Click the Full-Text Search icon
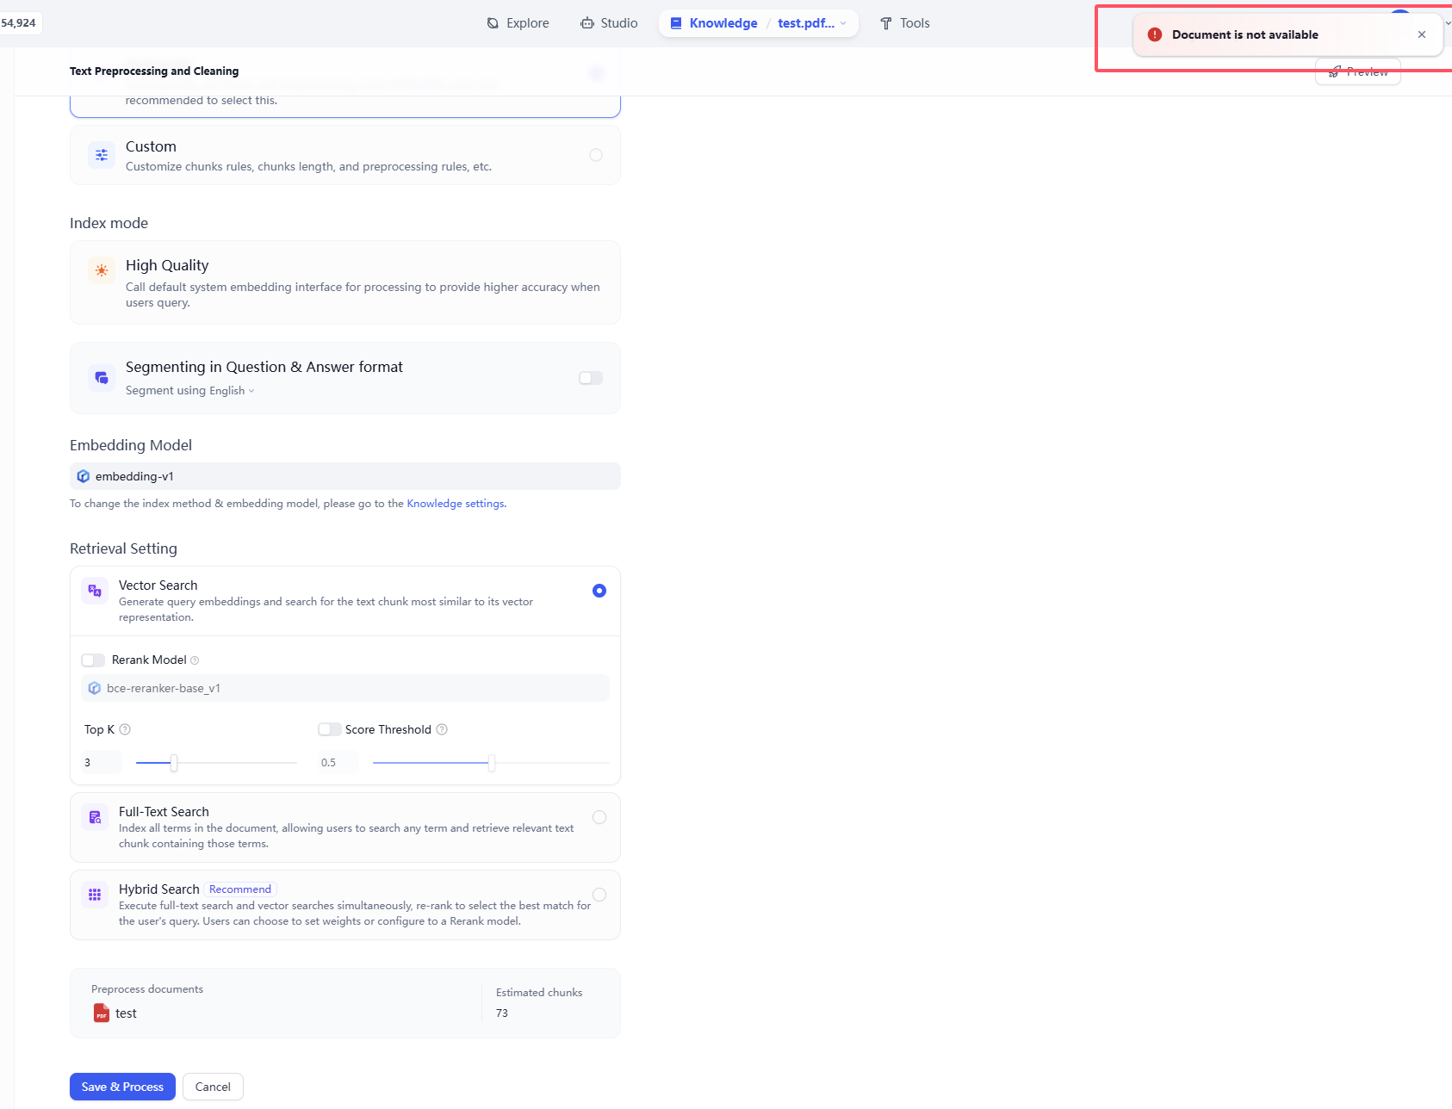 95,817
